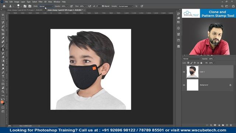
Task: Open the Flow dropdown arrow
Action: (86, 6)
